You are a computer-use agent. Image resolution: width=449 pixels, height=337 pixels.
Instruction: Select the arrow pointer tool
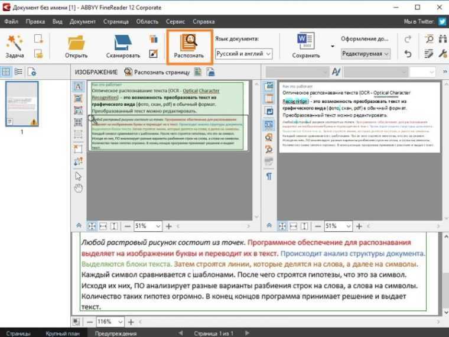(78, 176)
